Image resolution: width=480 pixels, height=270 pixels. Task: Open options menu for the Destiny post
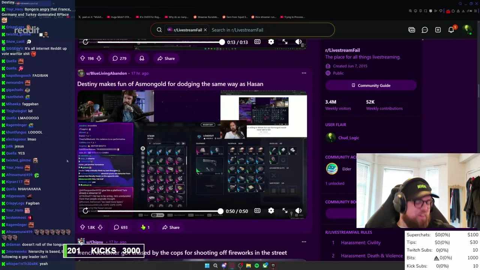[304, 73]
